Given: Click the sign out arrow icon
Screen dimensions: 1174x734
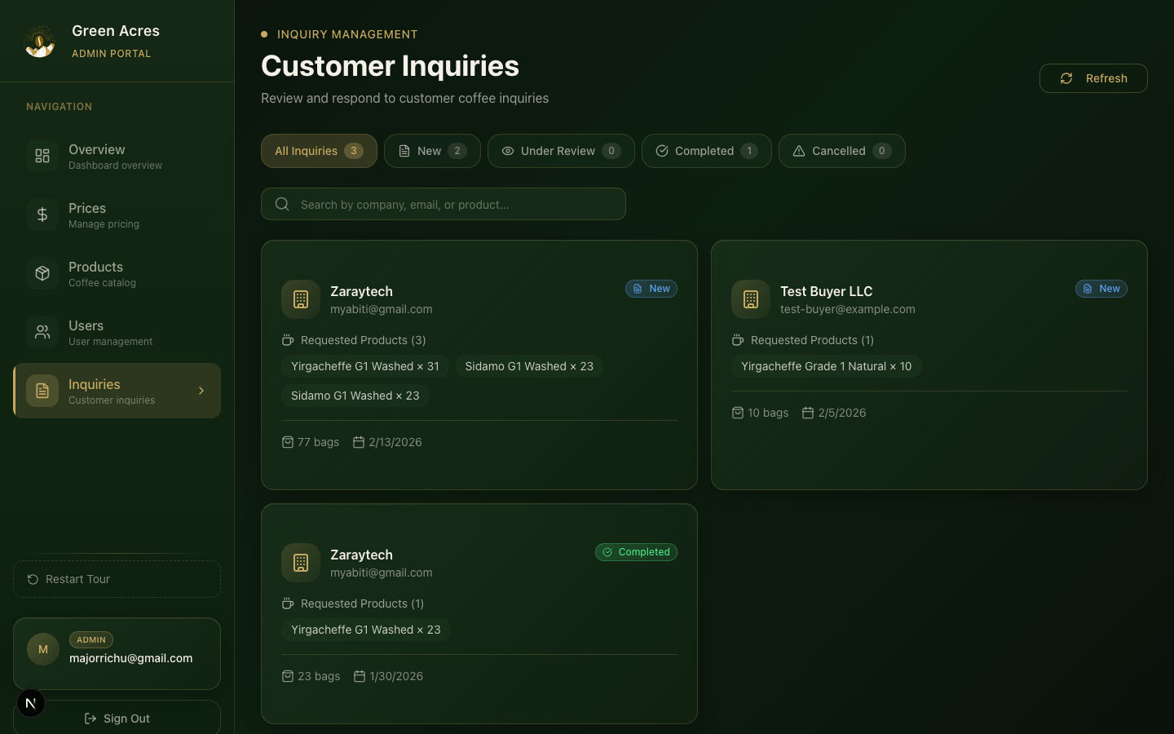Looking at the screenshot, I should (90, 719).
